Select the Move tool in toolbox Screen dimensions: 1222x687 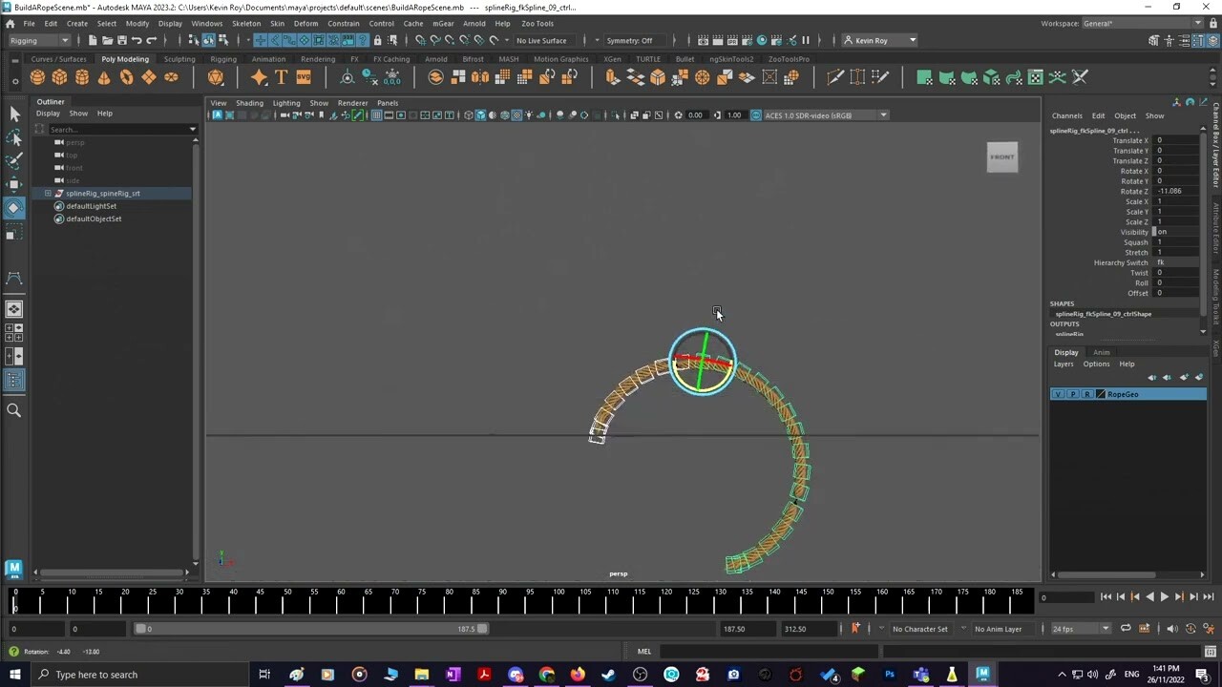(x=13, y=184)
